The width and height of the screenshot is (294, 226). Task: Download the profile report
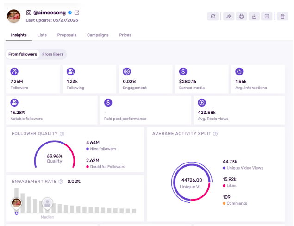[254, 16]
